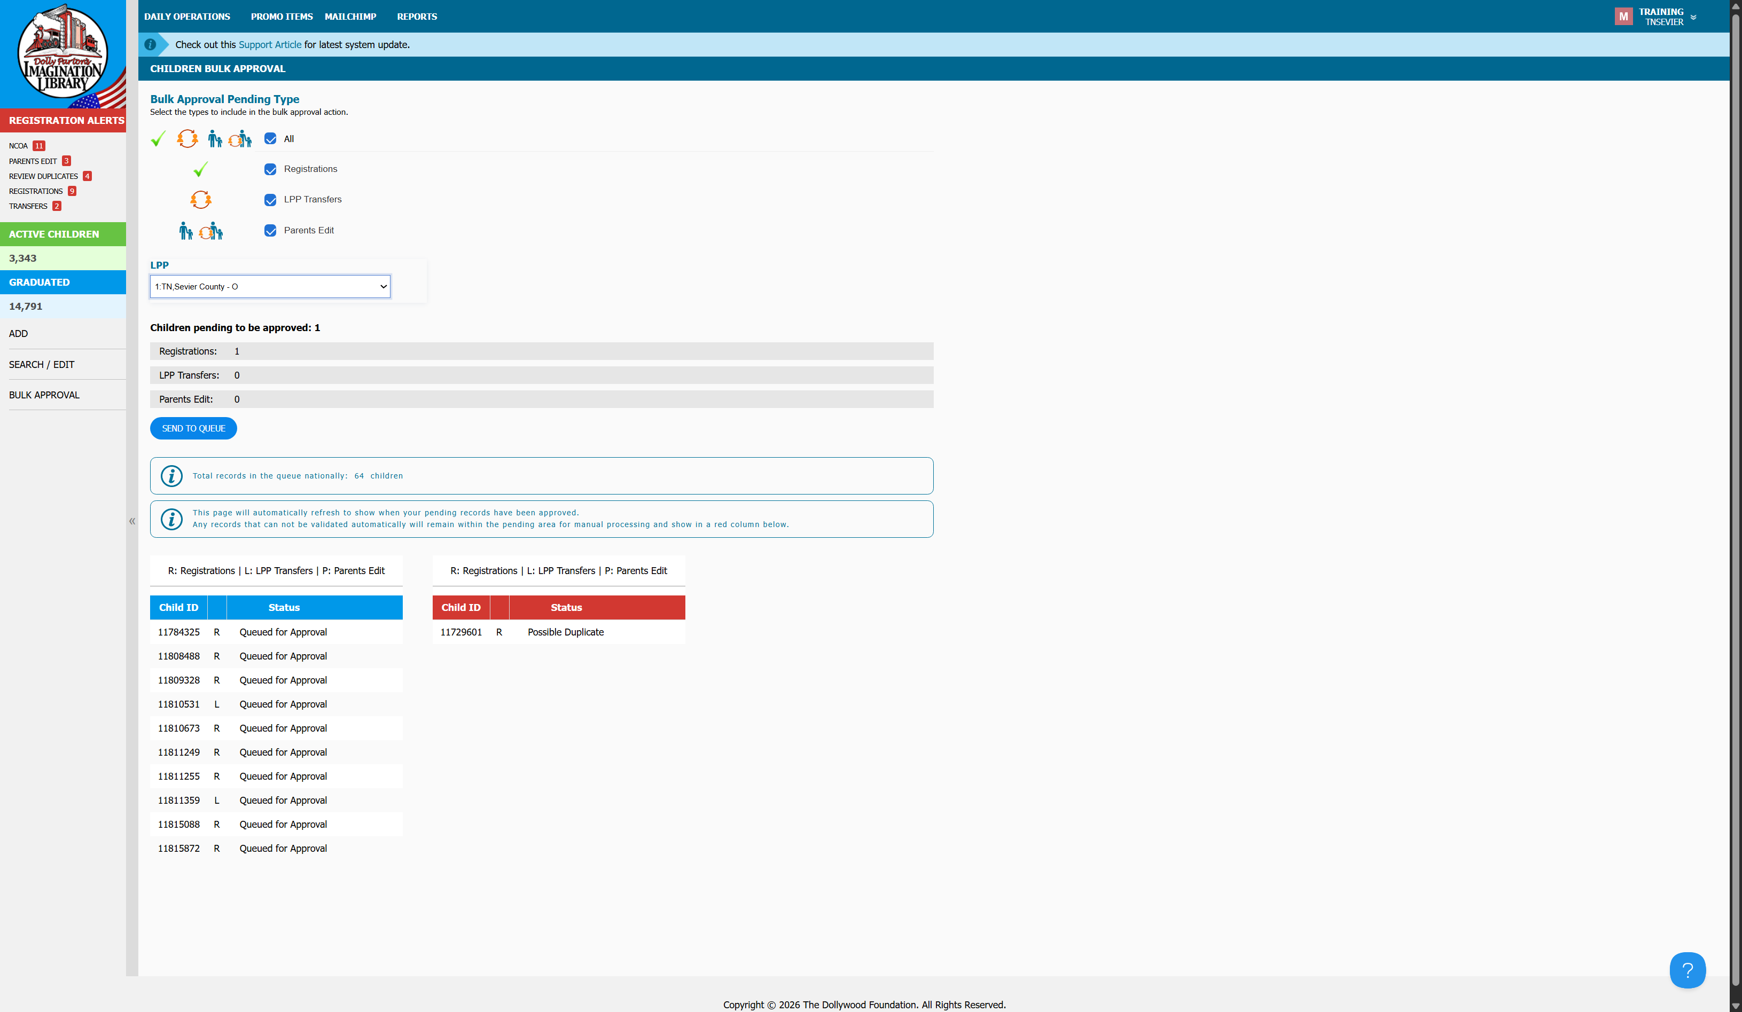Screen dimensions: 1742x1012
Task: Click the green checkmark icon in All row
Action: pos(158,139)
